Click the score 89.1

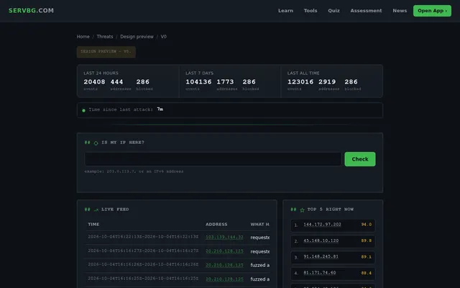click(367, 257)
